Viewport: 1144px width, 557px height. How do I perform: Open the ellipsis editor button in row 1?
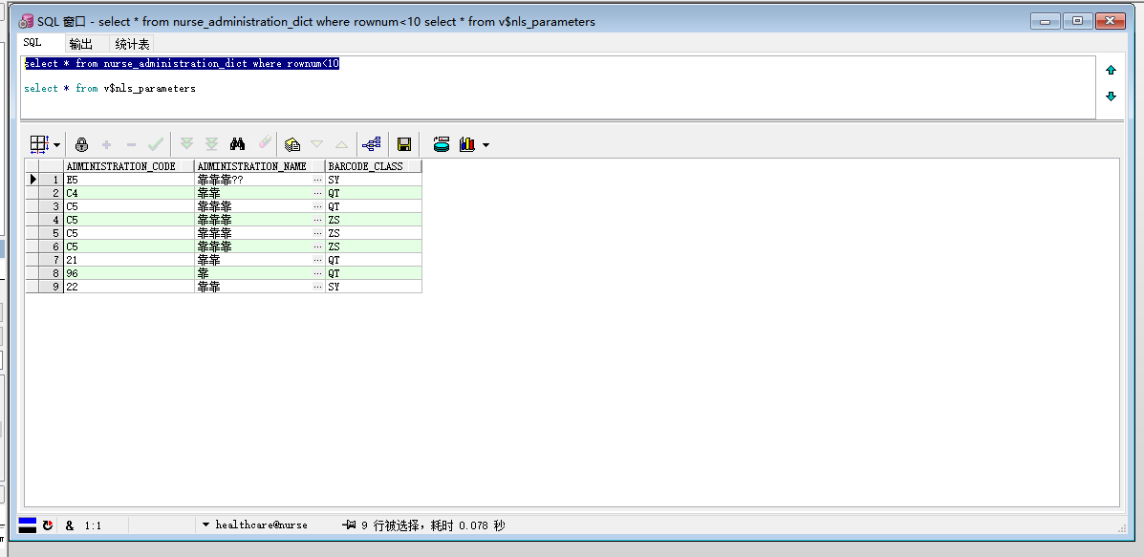point(317,180)
